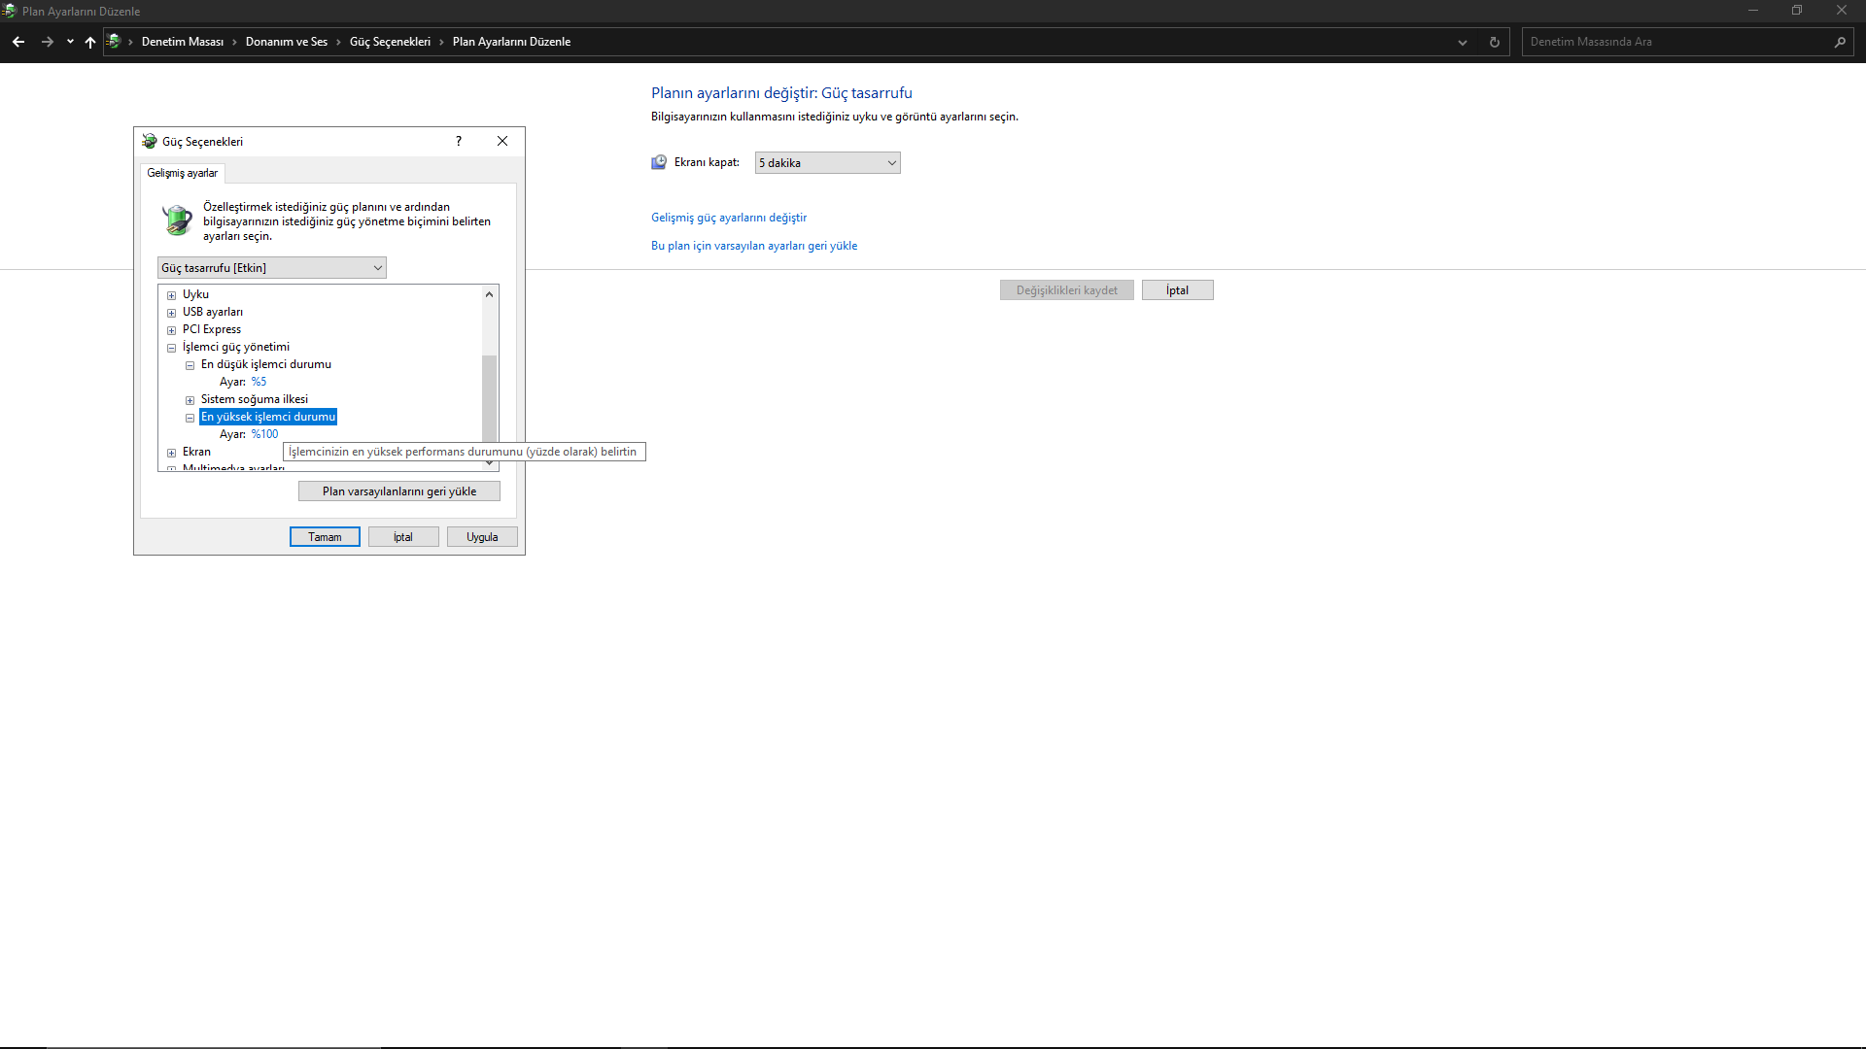Click the forward navigation arrow

[47, 42]
